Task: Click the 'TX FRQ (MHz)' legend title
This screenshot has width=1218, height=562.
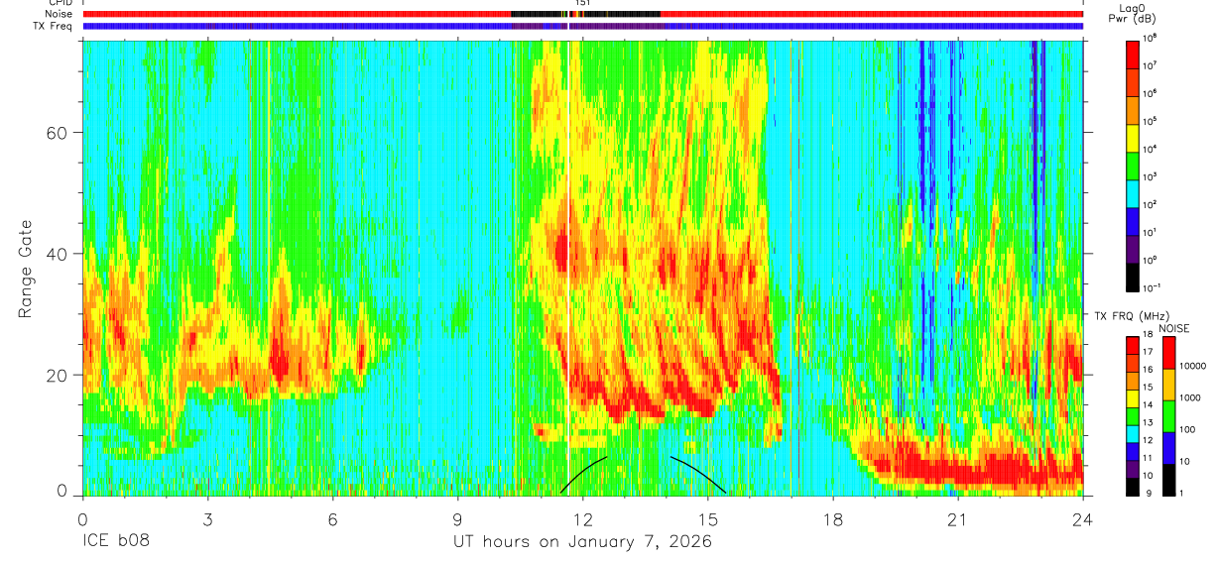Action: click(x=1132, y=316)
